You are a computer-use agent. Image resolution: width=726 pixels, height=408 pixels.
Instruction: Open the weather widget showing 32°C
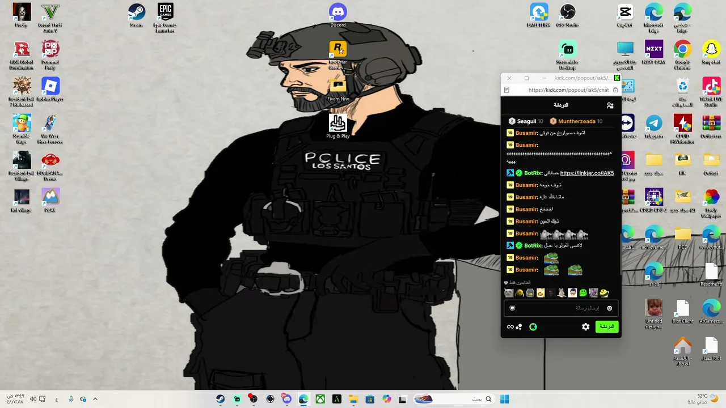(703, 399)
